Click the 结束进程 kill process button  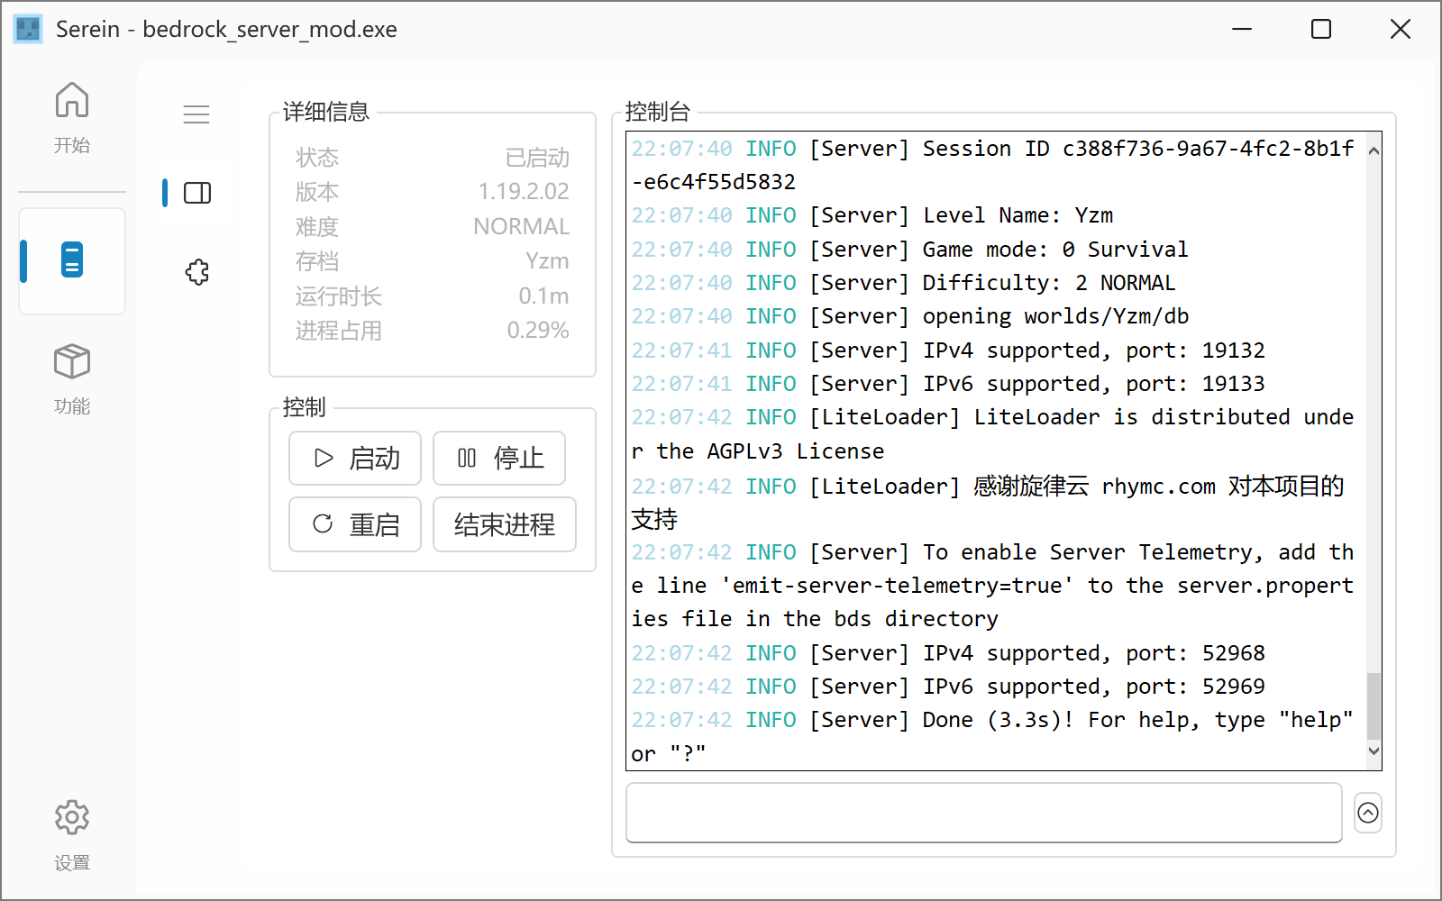point(505,524)
